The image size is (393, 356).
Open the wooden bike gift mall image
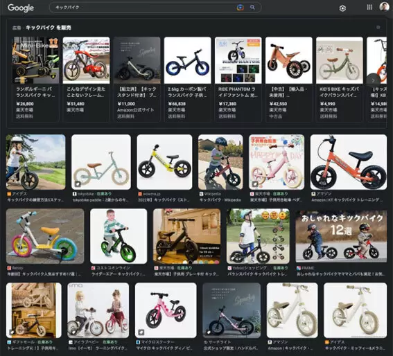point(33,310)
